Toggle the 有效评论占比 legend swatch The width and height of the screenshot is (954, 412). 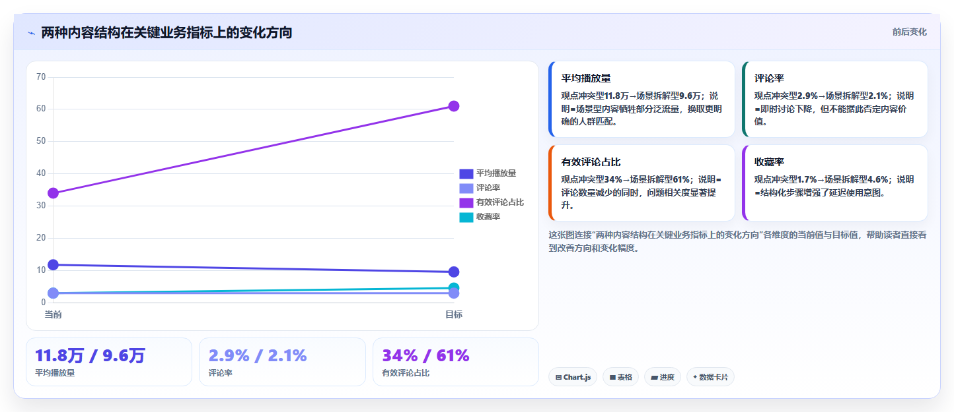(x=466, y=202)
